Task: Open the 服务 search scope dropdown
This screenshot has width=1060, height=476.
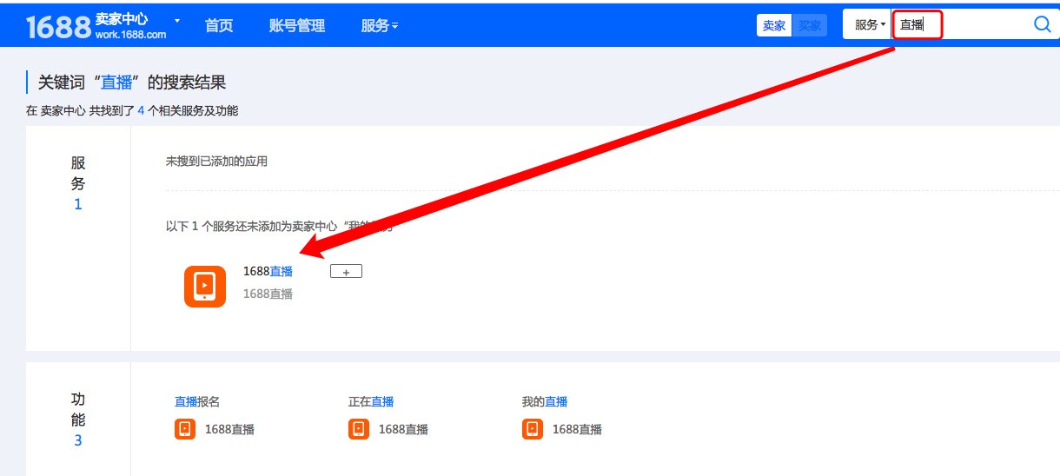Action: [x=869, y=25]
